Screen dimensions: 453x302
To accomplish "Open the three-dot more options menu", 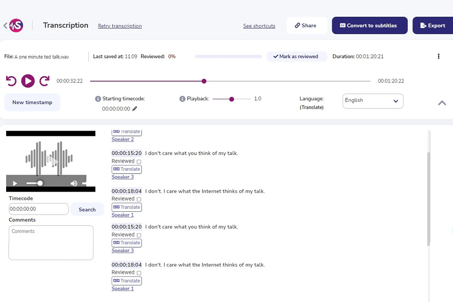I will point(438,56).
